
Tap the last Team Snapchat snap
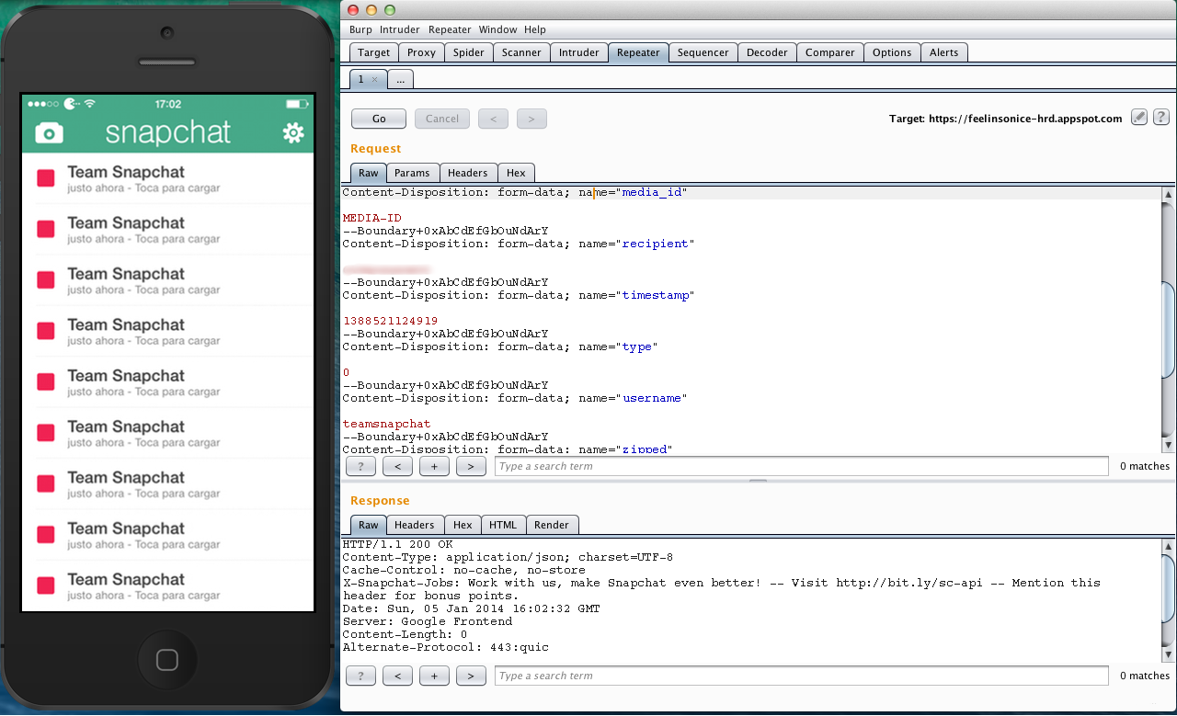pos(168,585)
